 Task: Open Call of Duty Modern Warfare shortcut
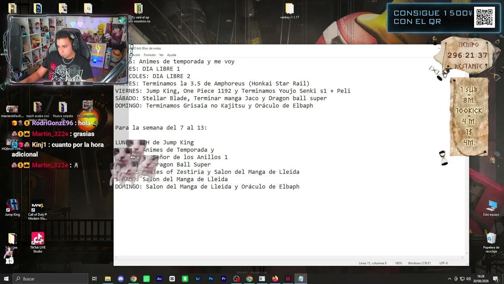coord(37,211)
